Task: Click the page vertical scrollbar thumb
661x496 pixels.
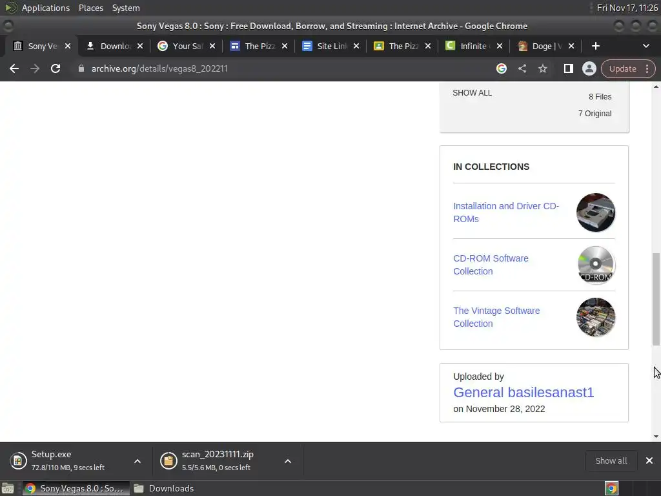Action: pyautogui.click(x=656, y=300)
